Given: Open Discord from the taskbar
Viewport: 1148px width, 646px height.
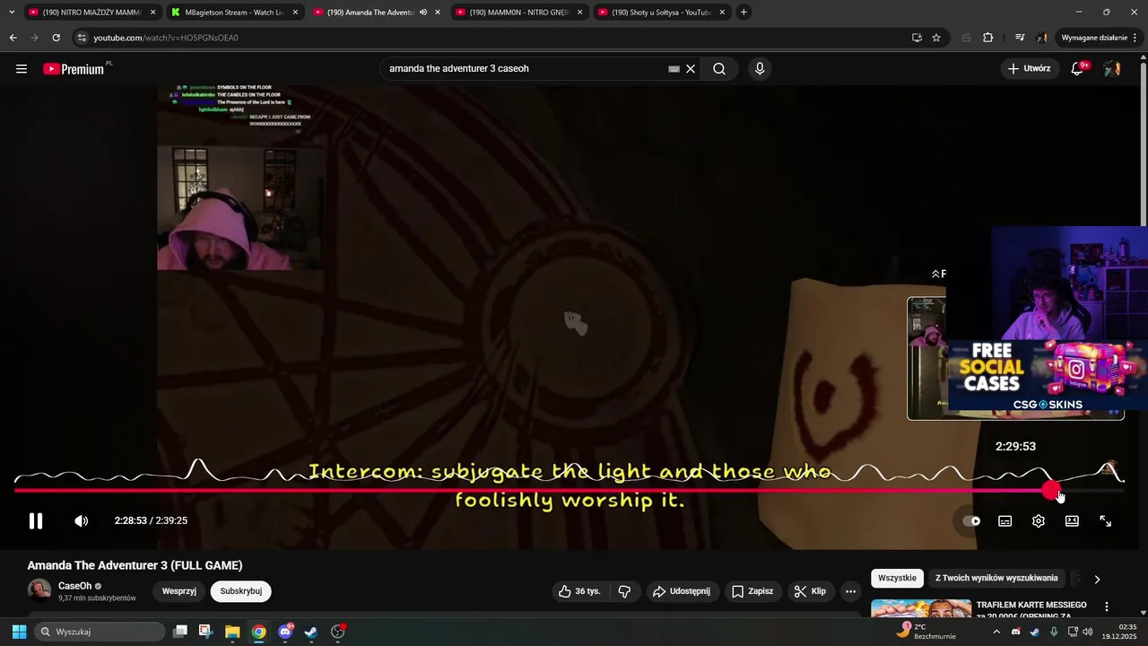Looking at the screenshot, I should coord(285,632).
